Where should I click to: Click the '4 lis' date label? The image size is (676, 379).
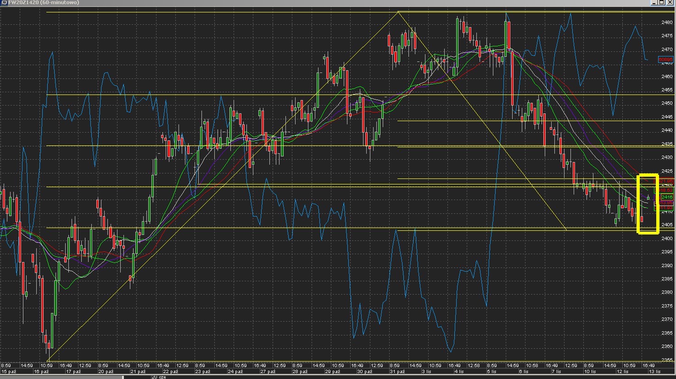point(459,371)
